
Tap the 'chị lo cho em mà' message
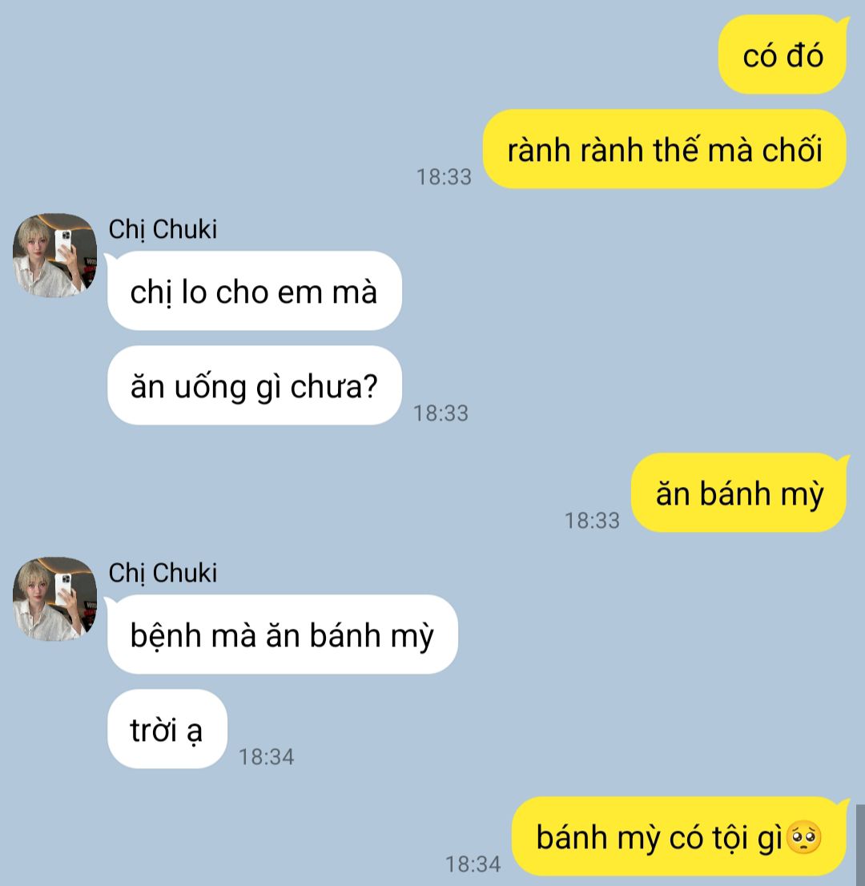[x=254, y=291]
